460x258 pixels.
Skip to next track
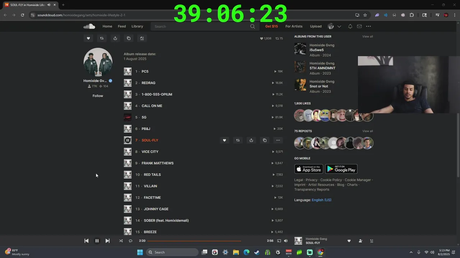pyautogui.click(x=107, y=241)
